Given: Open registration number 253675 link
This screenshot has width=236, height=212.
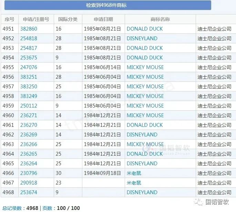Looking at the screenshot, I should point(29,57).
